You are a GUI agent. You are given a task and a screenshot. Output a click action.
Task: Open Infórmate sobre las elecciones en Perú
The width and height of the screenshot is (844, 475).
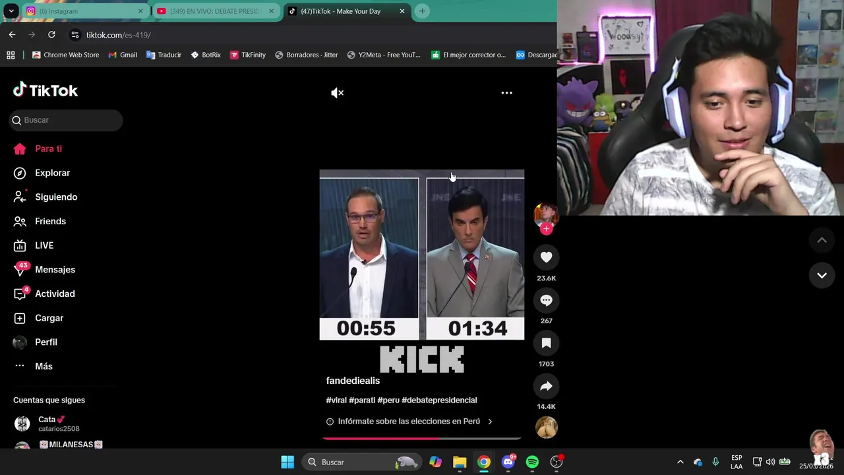pyautogui.click(x=409, y=422)
